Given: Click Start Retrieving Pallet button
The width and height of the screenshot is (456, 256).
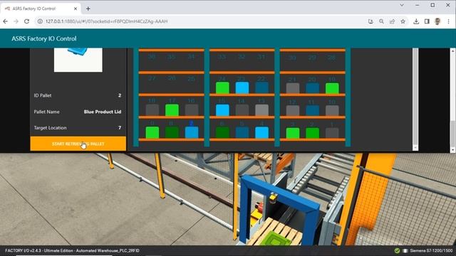Looking at the screenshot, I should (x=78, y=144).
